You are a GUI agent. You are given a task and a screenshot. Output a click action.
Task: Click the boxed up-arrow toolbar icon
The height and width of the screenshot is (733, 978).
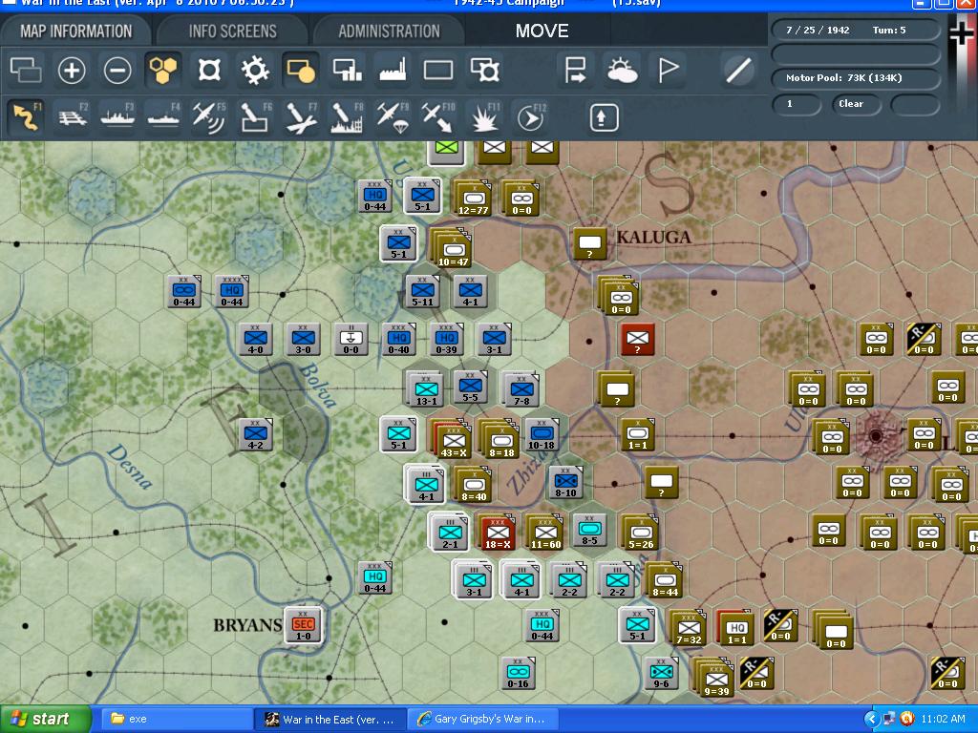coord(602,117)
